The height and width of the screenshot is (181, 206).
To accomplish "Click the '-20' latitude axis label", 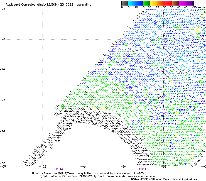I will pos(3,9).
